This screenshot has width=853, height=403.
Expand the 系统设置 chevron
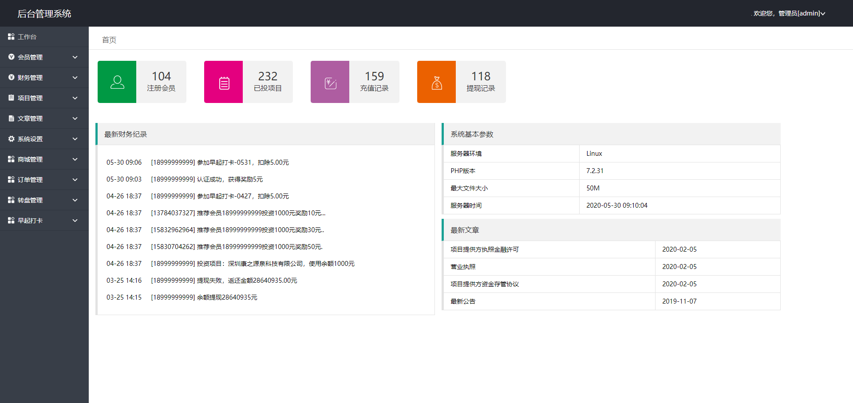pos(75,139)
